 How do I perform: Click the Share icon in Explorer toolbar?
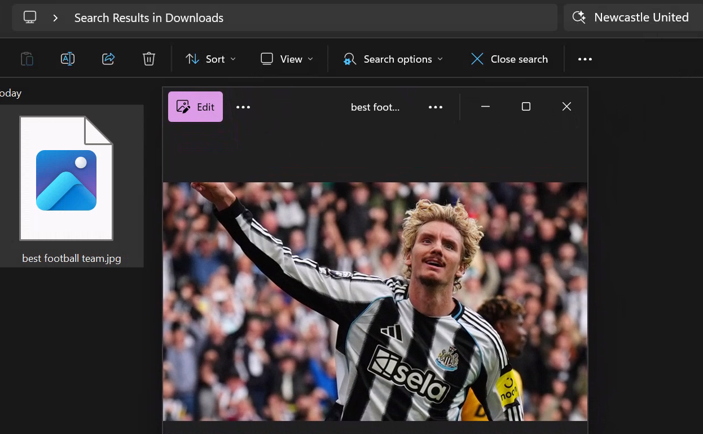point(108,59)
